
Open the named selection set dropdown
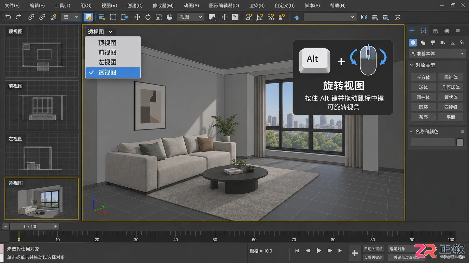coord(330,17)
